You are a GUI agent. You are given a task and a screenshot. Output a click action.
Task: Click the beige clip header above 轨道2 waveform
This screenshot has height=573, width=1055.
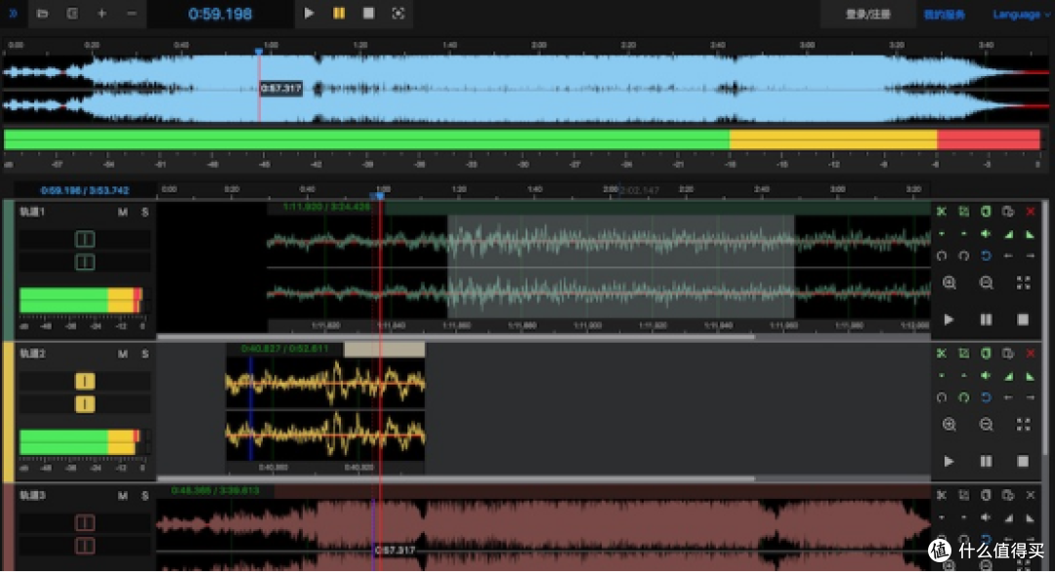(384, 349)
